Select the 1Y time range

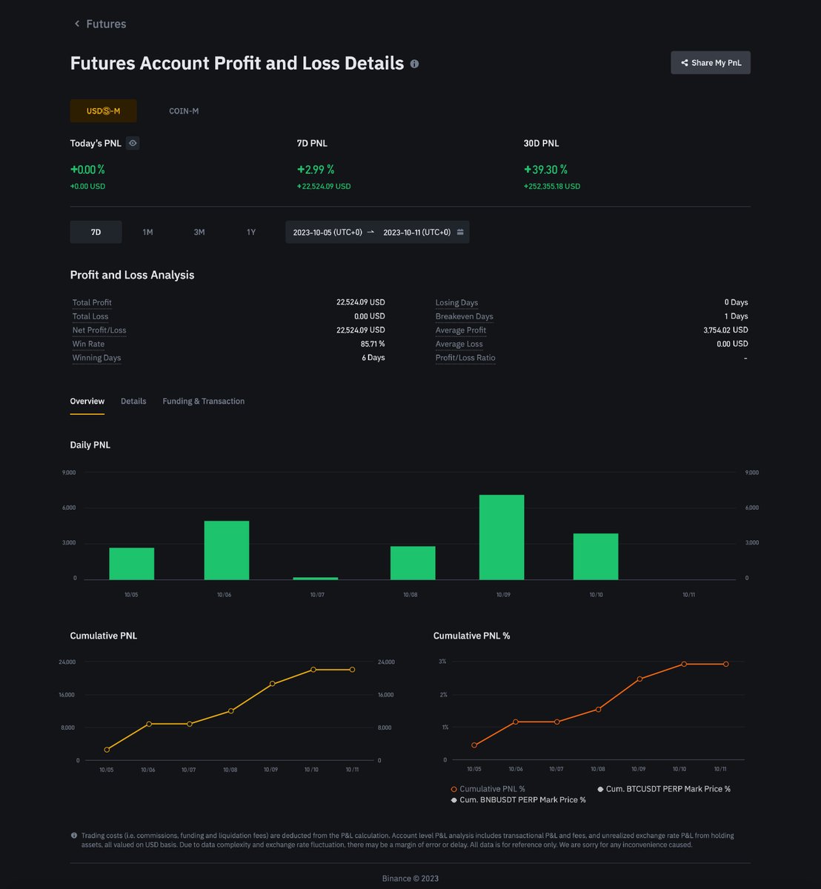[x=251, y=232]
